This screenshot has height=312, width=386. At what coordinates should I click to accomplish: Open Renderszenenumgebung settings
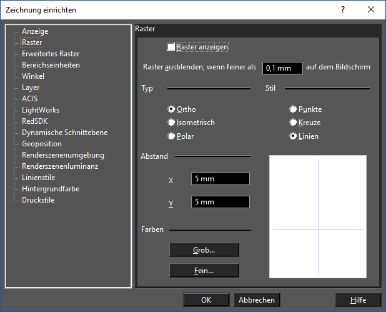click(63, 155)
